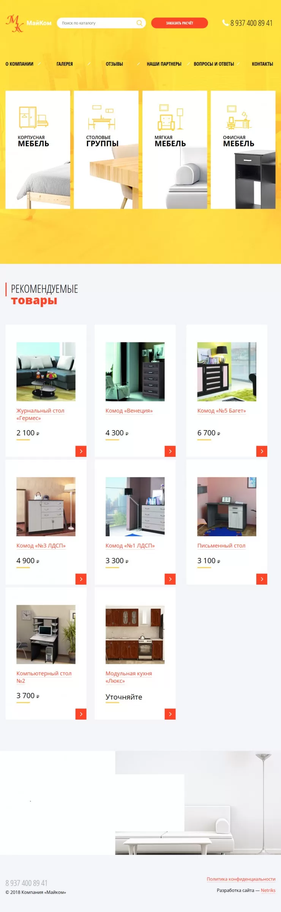Viewport: 281px width, 912px height.
Task: Open the Мягкая мебель armchair icon
Action: [170, 118]
